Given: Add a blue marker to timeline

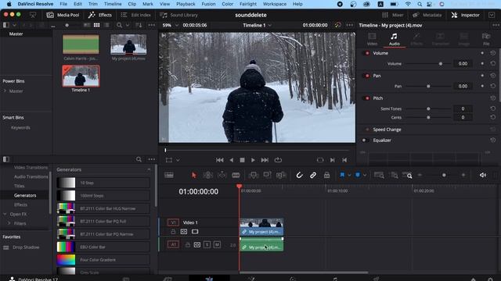Looking at the screenshot, I should click(358, 175).
